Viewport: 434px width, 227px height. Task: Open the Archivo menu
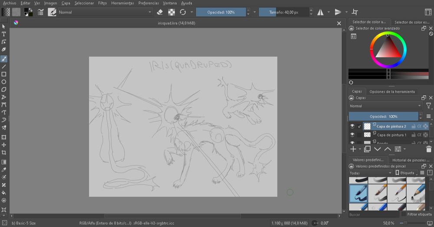click(x=10, y=3)
